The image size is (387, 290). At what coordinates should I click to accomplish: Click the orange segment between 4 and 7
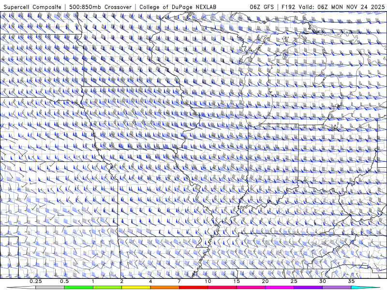[164, 288]
